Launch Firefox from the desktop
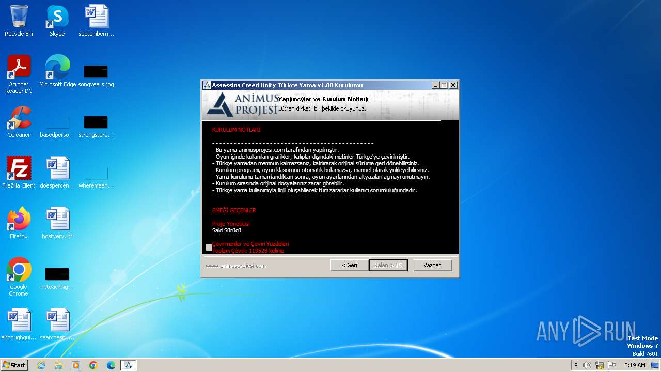 (19, 223)
